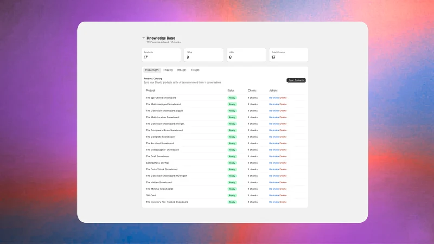Click the Sync Products button
The image size is (434, 244).
pos(296,80)
